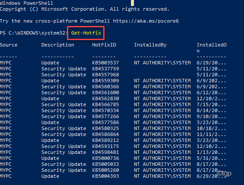
Task: Click the Get-Hotfix command text
Action: [x=86, y=33]
